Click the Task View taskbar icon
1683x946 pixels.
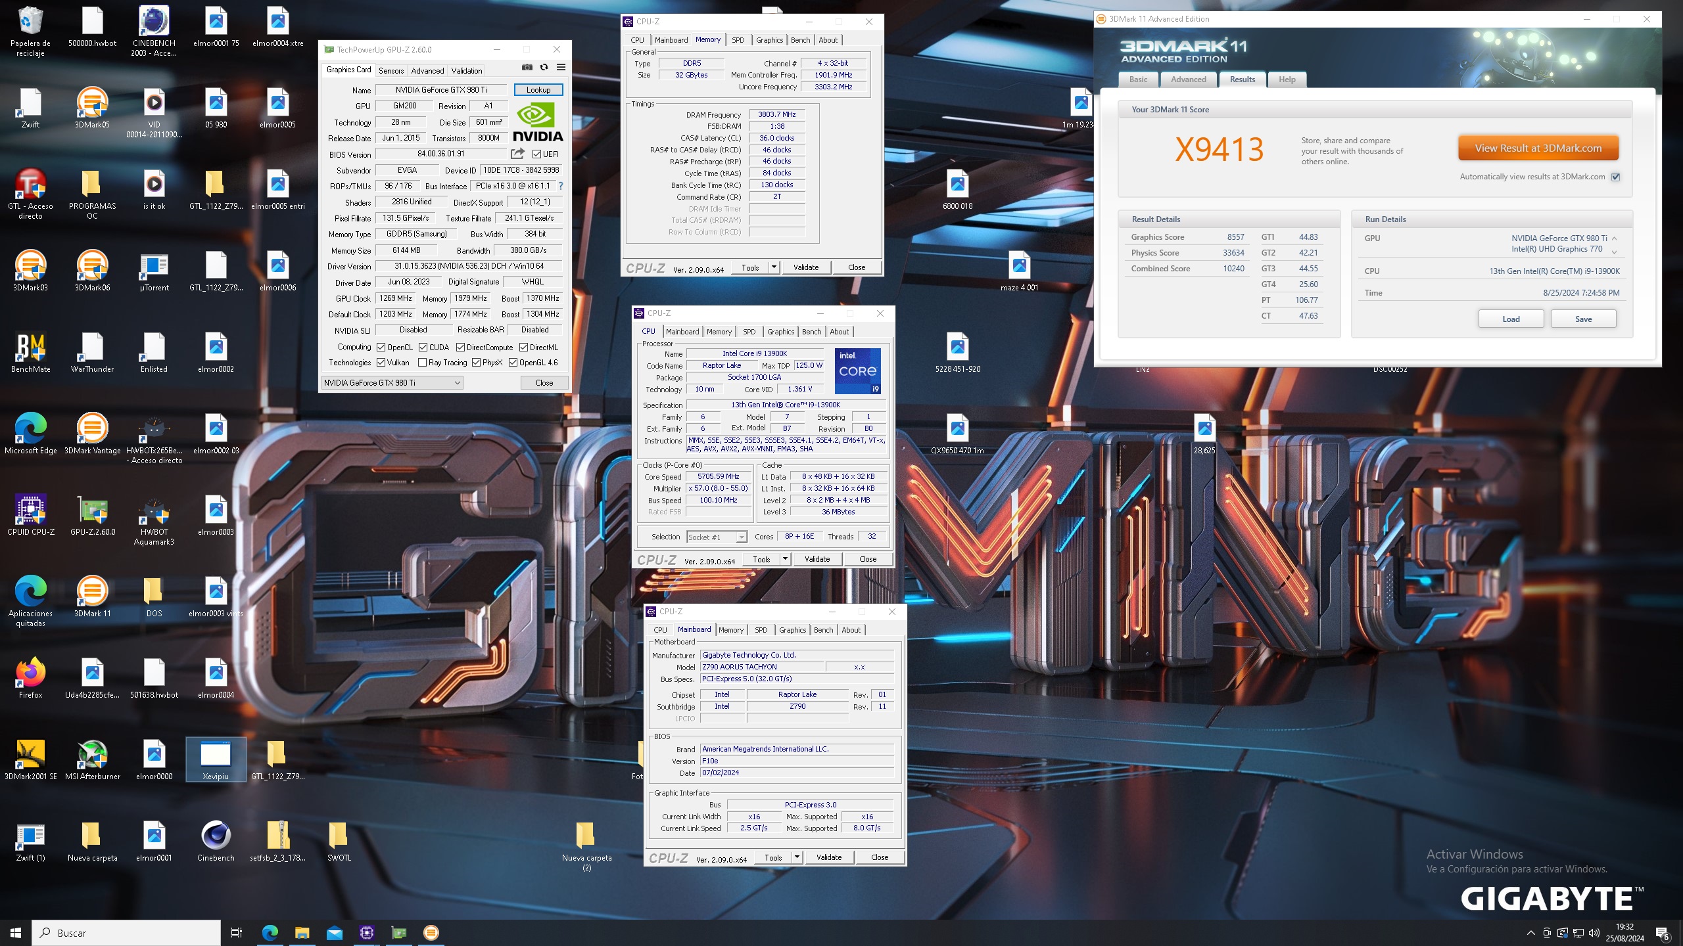pyautogui.click(x=237, y=933)
